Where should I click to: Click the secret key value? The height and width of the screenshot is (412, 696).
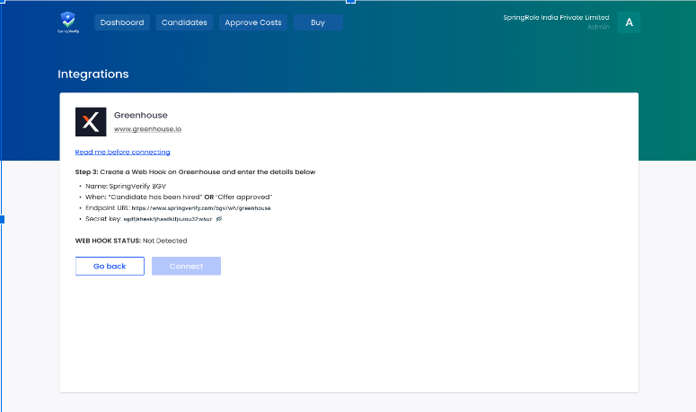pyautogui.click(x=168, y=219)
